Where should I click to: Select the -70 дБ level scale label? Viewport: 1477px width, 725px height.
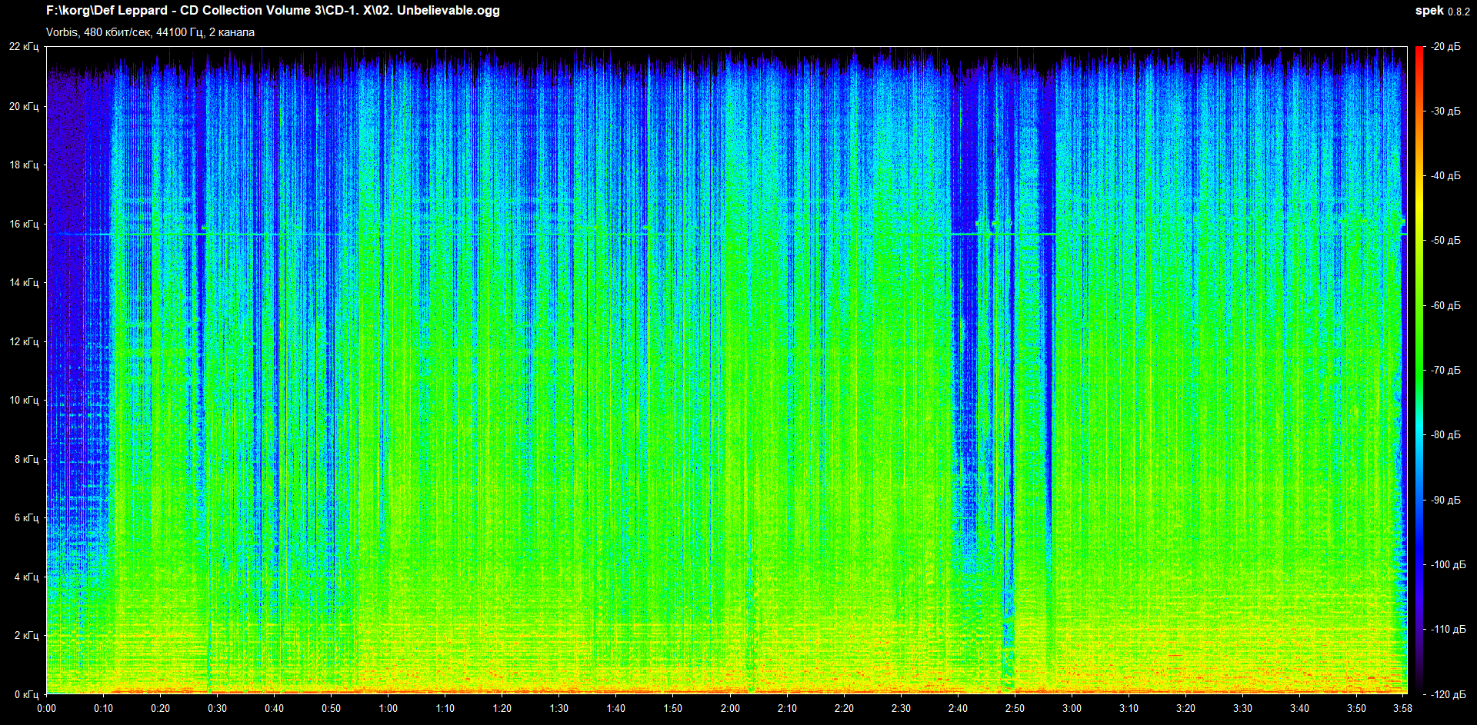pos(1445,371)
